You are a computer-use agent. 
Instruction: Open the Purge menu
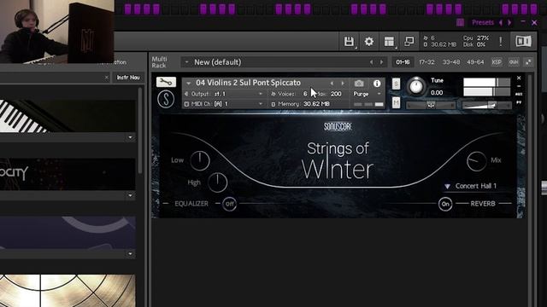(x=367, y=94)
